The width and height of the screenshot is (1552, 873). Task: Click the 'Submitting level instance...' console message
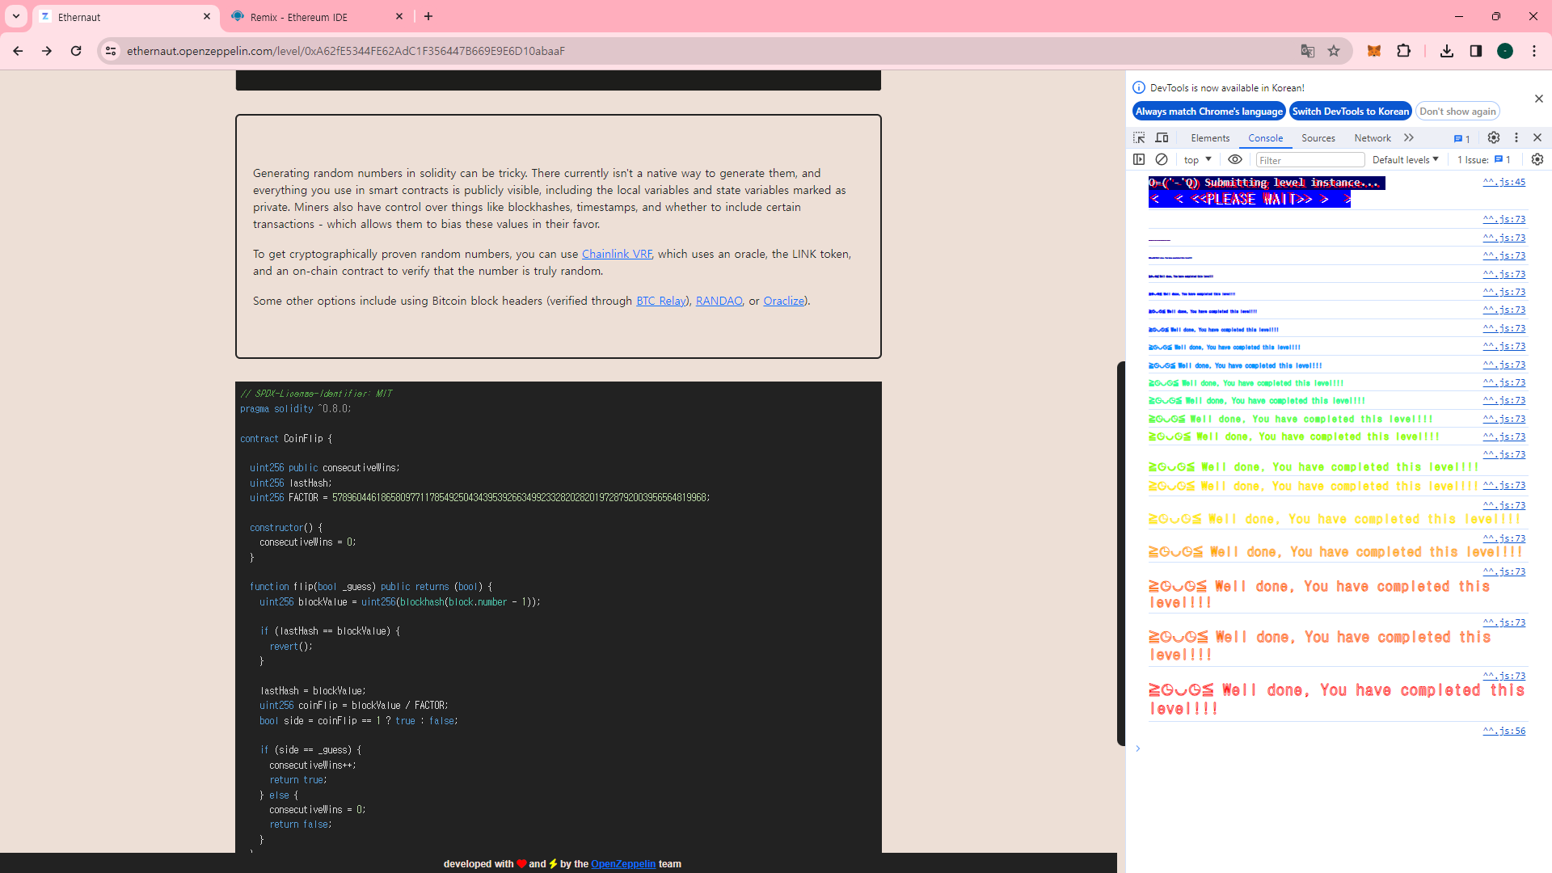(x=1267, y=183)
